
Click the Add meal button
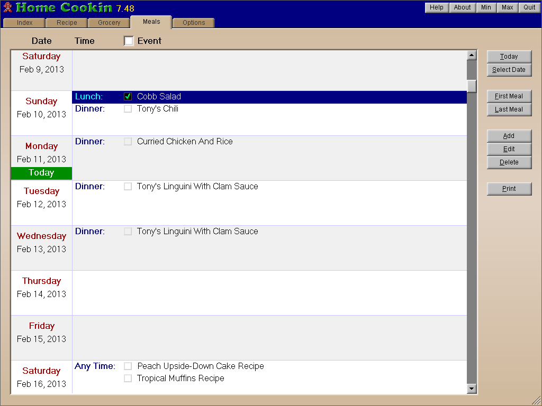click(509, 136)
